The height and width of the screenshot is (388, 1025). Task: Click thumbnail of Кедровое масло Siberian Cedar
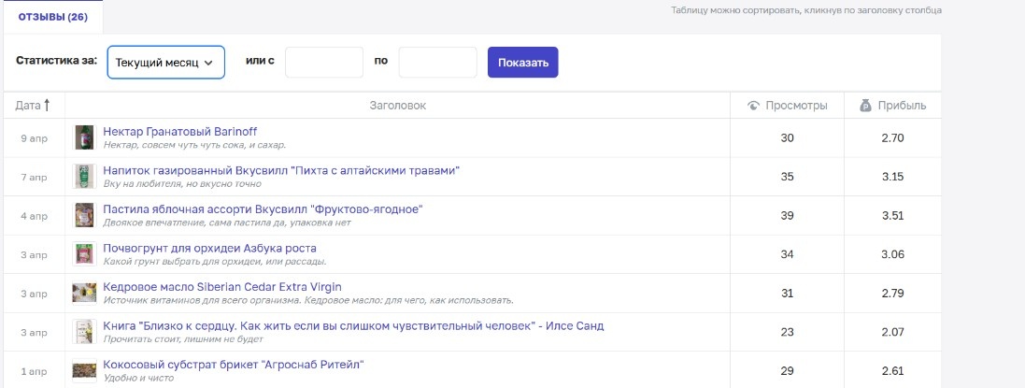click(84, 294)
